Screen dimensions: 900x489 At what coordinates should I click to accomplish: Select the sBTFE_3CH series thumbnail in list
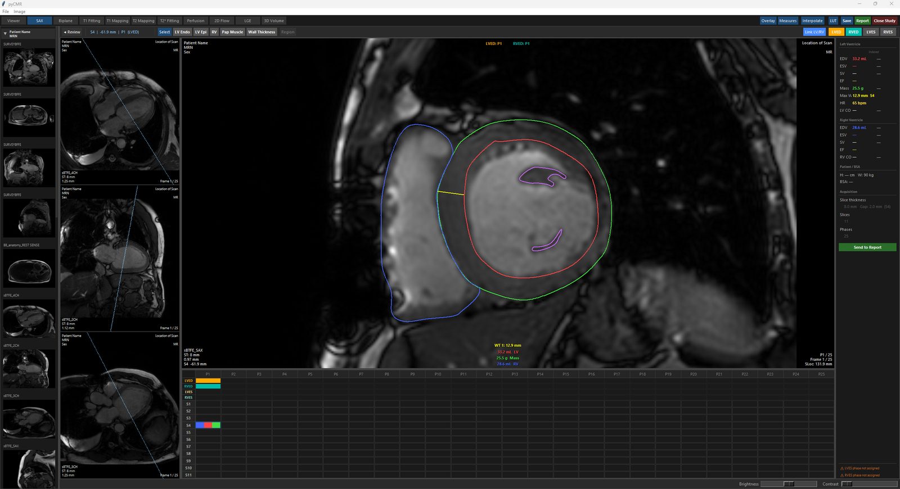coord(29,419)
